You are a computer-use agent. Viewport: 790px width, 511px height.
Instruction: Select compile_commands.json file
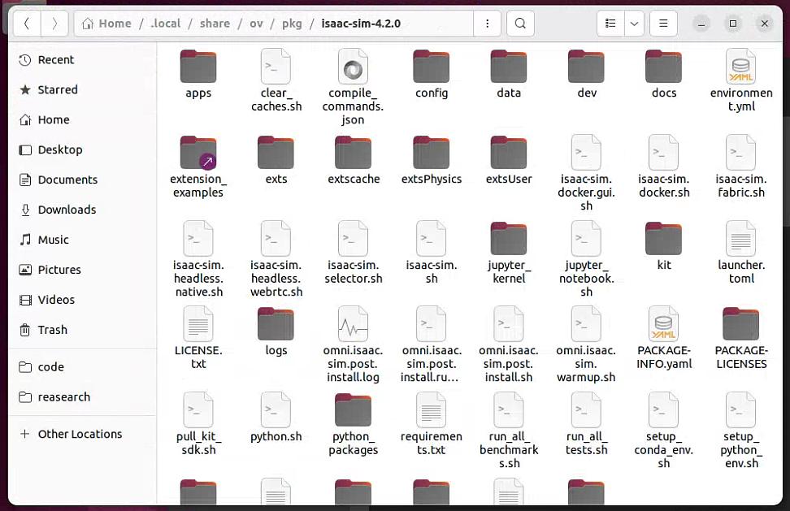click(x=354, y=87)
